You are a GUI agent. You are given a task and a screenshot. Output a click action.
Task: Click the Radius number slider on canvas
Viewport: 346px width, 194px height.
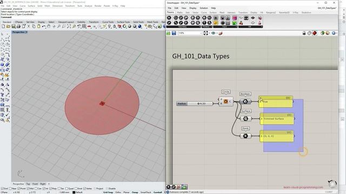click(x=195, y=103)
